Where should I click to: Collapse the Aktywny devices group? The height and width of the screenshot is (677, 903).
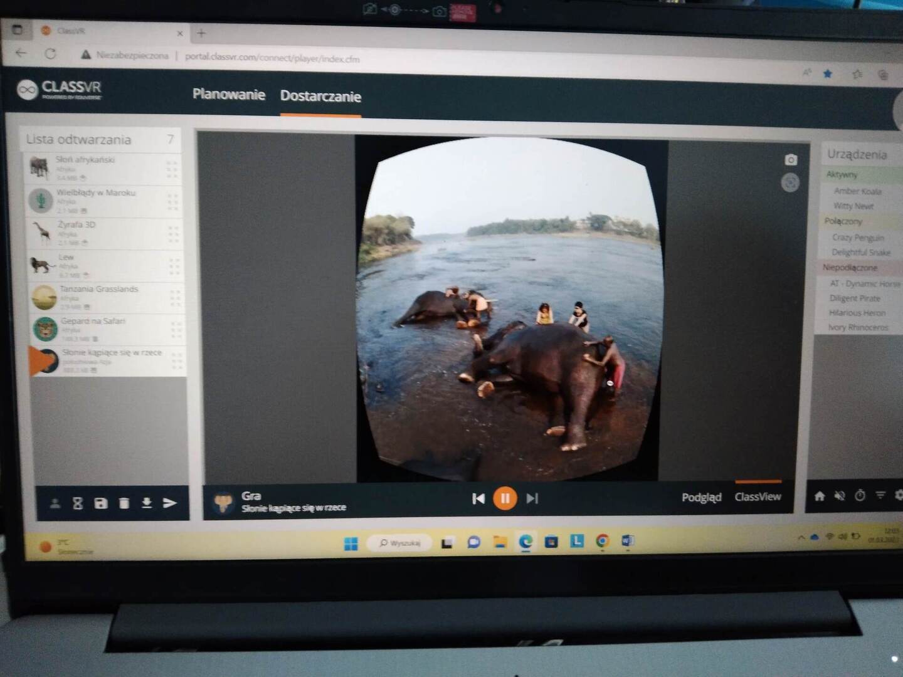[x=842, y=174]
